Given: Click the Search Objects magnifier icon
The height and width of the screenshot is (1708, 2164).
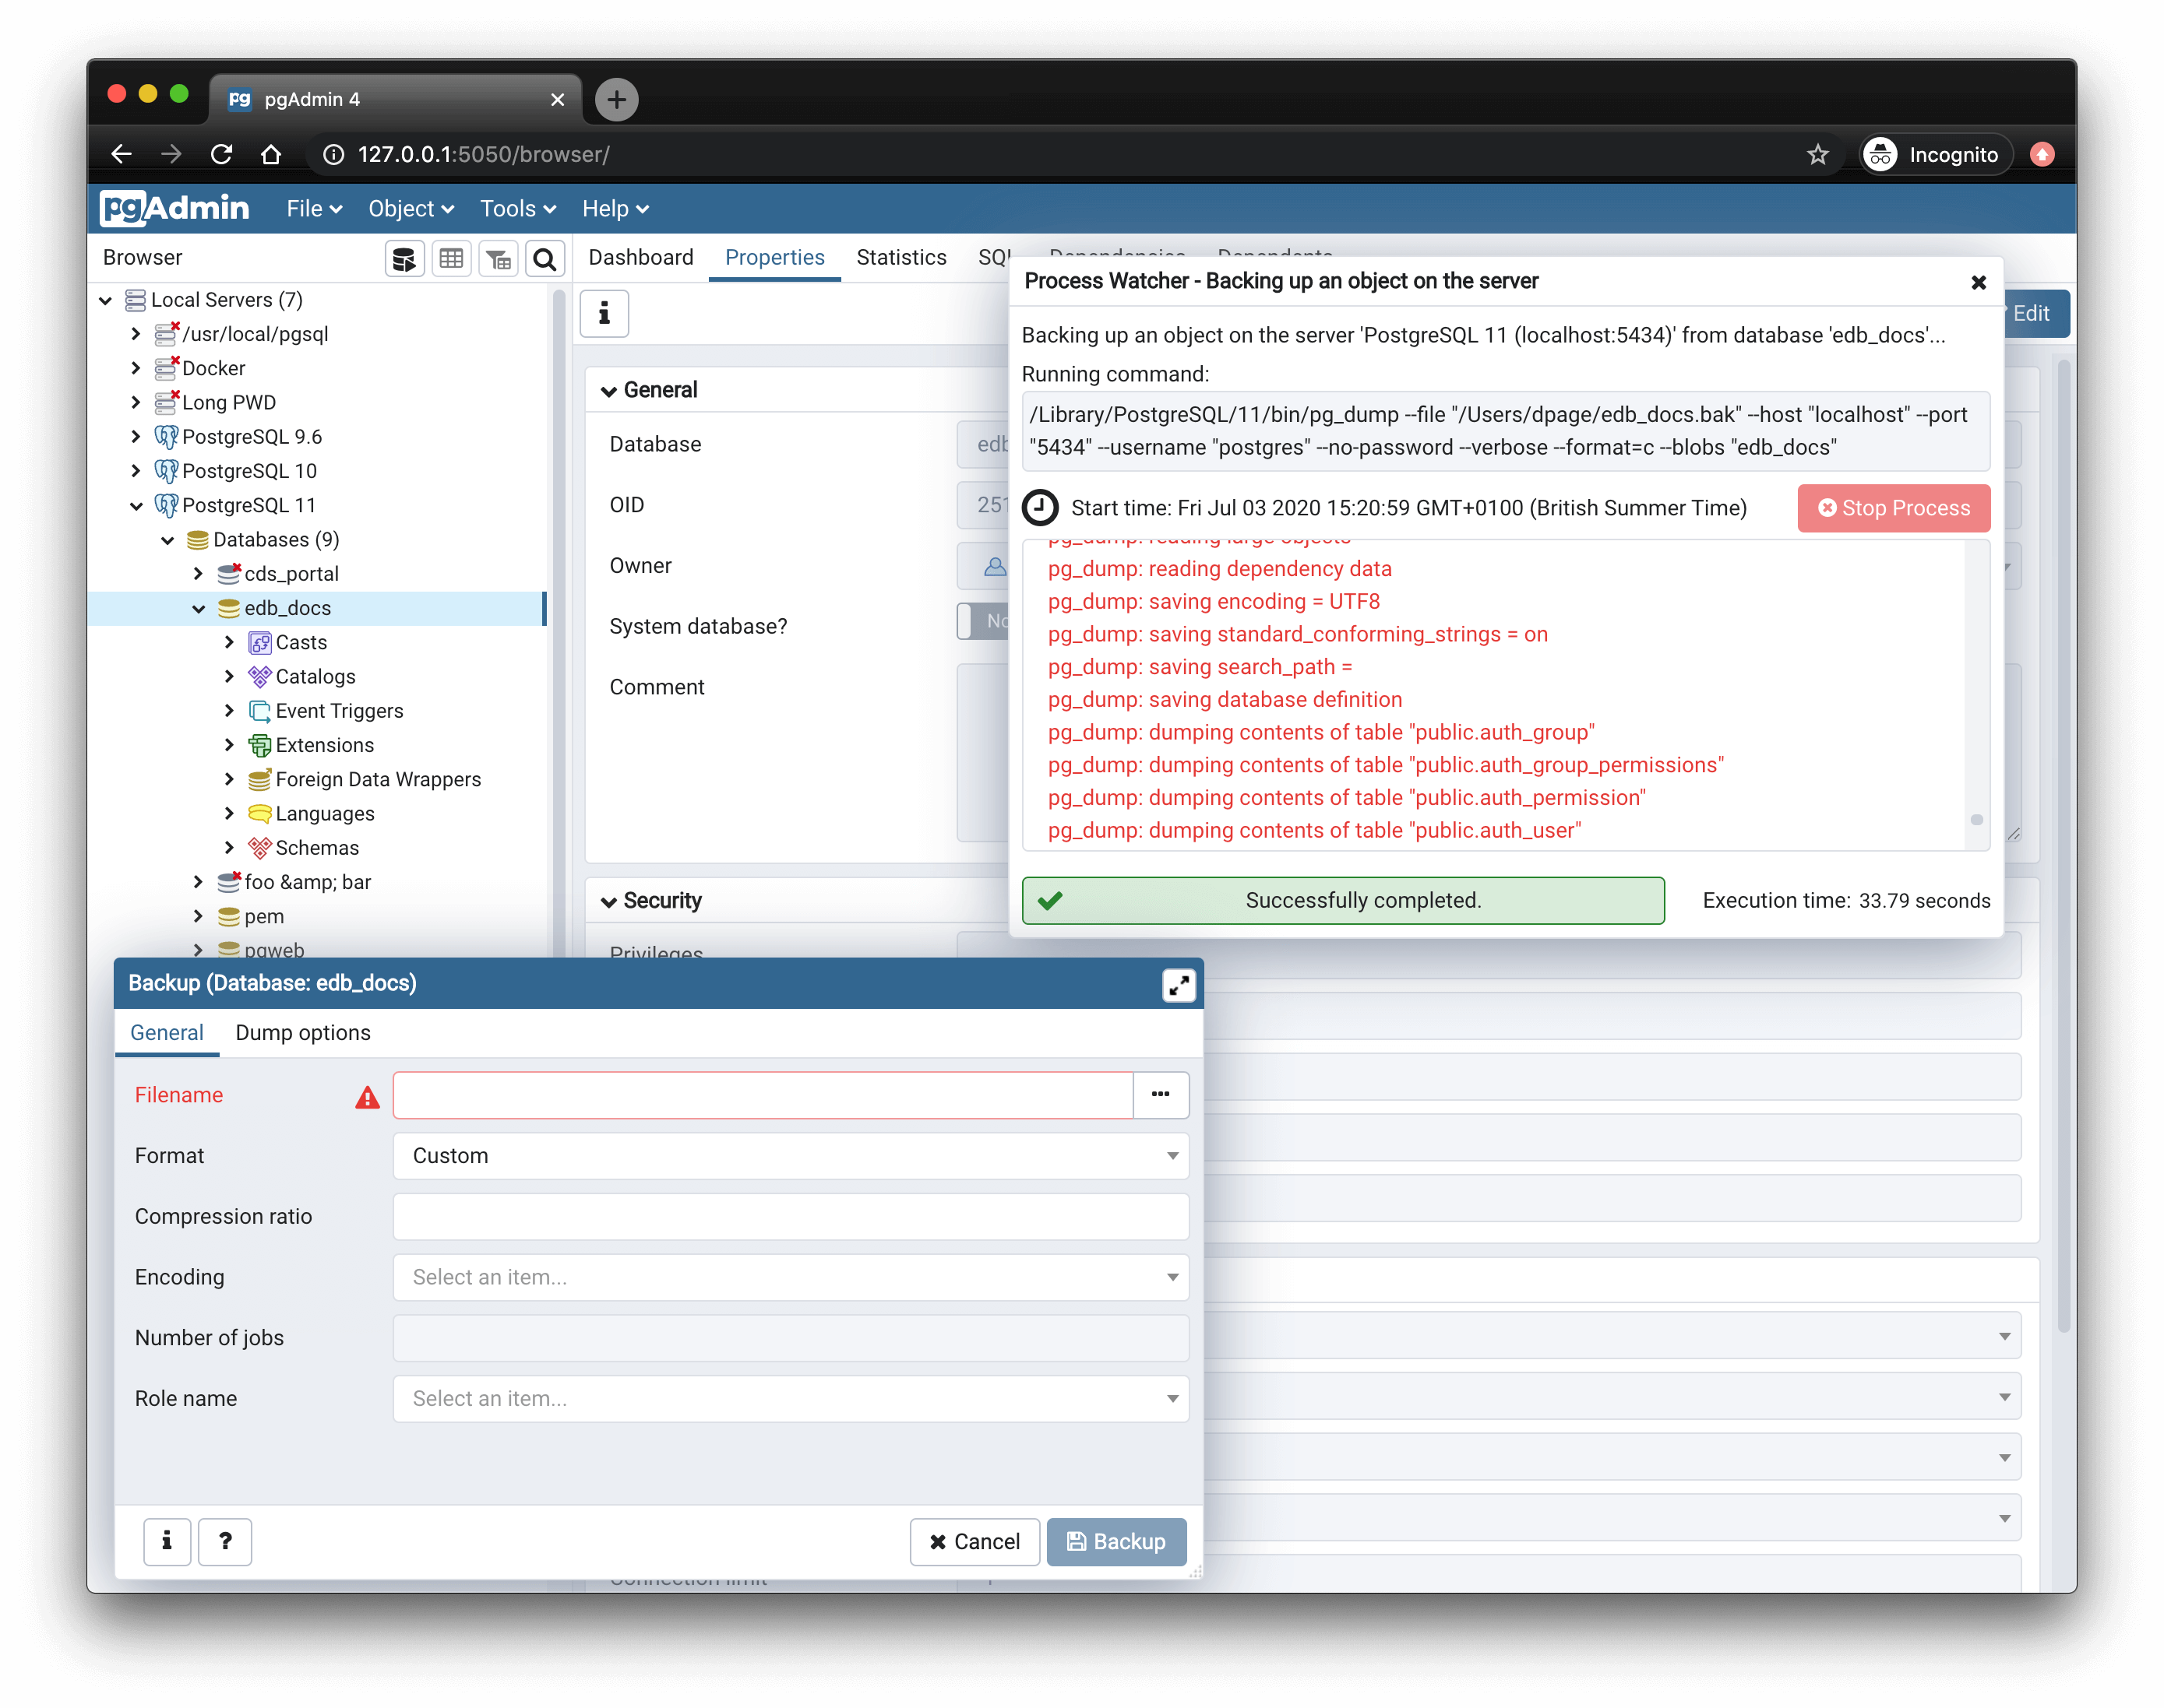Looking at the screenshot, I should (545, 259).
